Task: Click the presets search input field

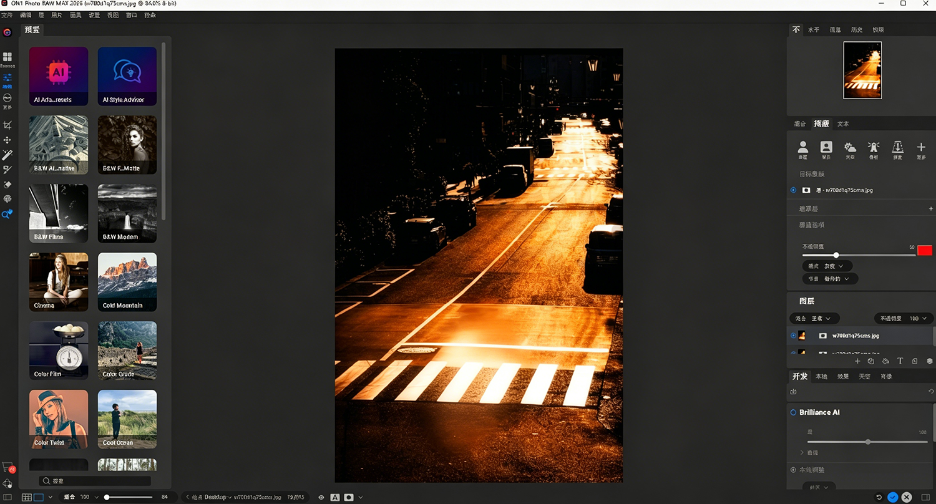Action: (95, 481)
